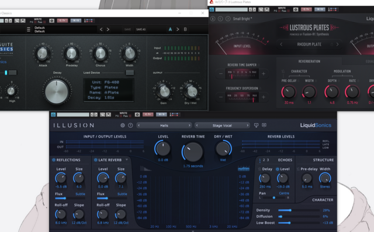Toggle Echoes Level enable button
Viewport: 374px width, 232px height.
278,169
